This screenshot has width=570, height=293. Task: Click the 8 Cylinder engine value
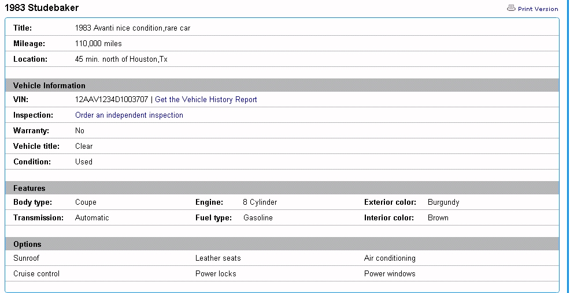(260, 202)
